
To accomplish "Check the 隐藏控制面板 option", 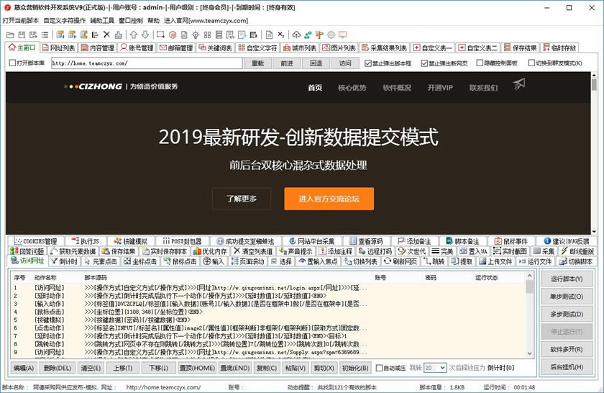I will pyautogui.click(x=478, y=63).
